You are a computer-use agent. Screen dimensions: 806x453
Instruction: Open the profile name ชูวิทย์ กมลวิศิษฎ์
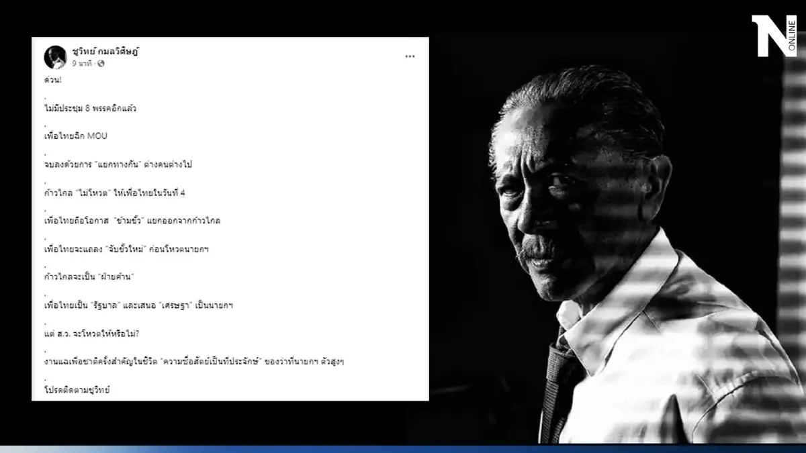pyautogui.click(x=105, y=52)
